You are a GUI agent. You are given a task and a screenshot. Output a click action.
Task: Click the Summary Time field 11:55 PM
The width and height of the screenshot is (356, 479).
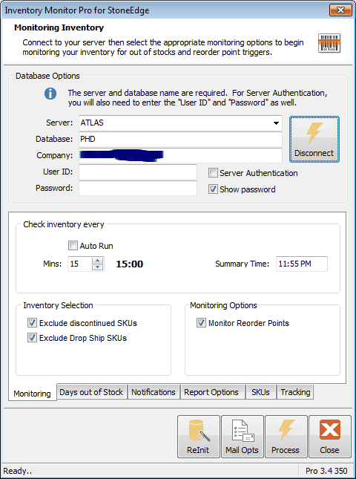click(302, 264)
